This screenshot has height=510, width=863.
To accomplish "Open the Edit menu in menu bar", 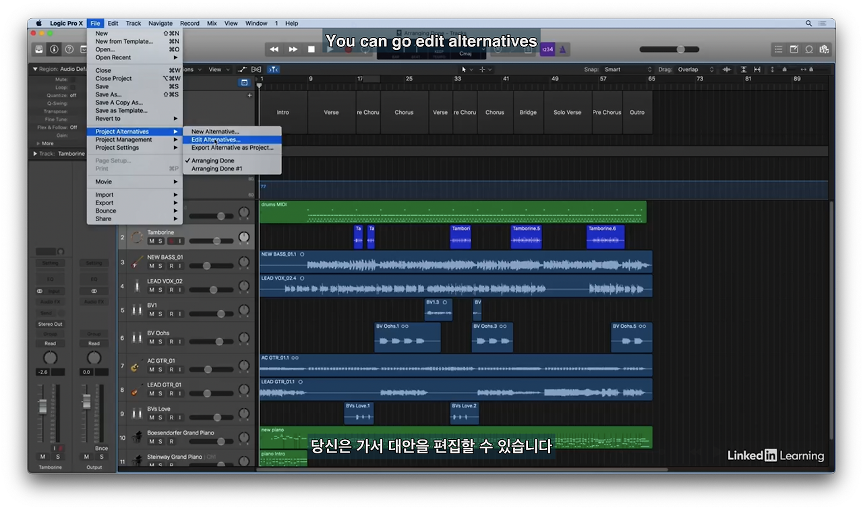I will click(113, 23).
